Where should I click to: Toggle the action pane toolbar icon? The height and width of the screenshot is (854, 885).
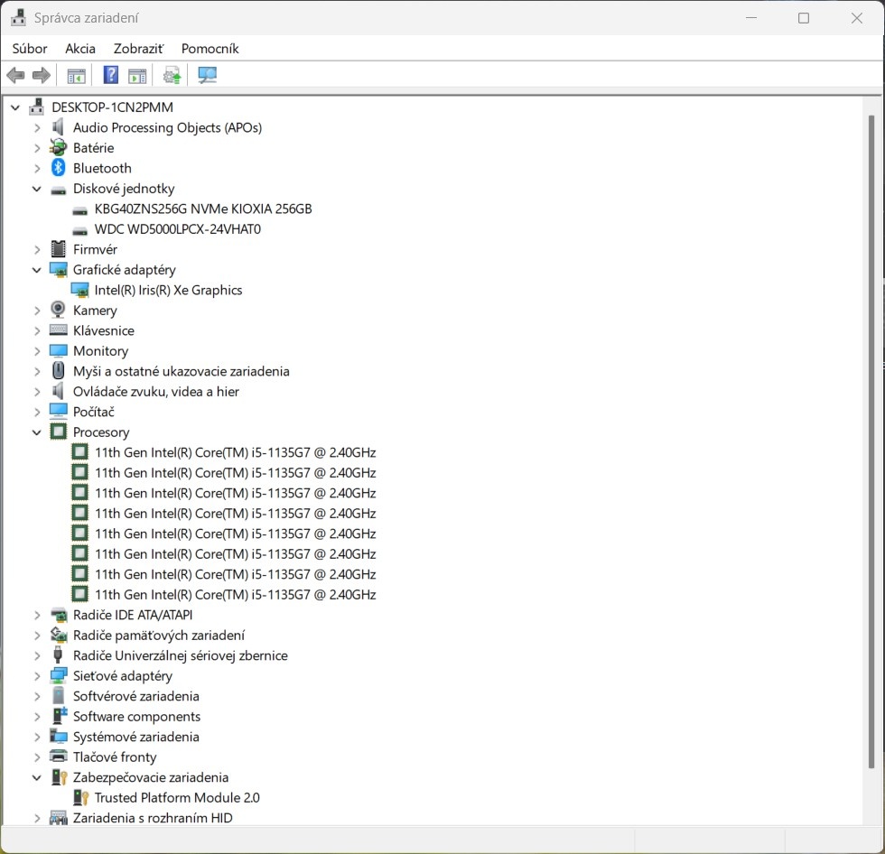point(137,76)
